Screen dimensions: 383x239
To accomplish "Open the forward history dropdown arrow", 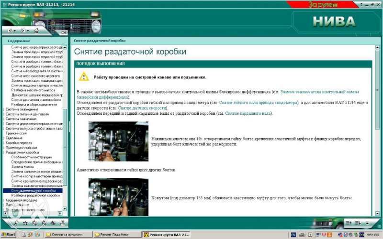I will click(x=28, y=31).
